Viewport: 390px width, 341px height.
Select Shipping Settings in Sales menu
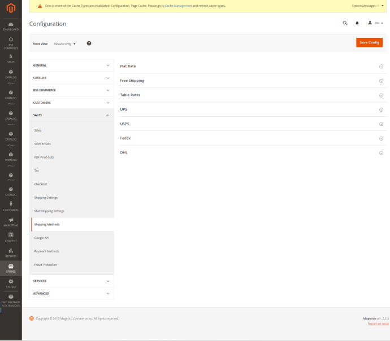tap(46, 198)
